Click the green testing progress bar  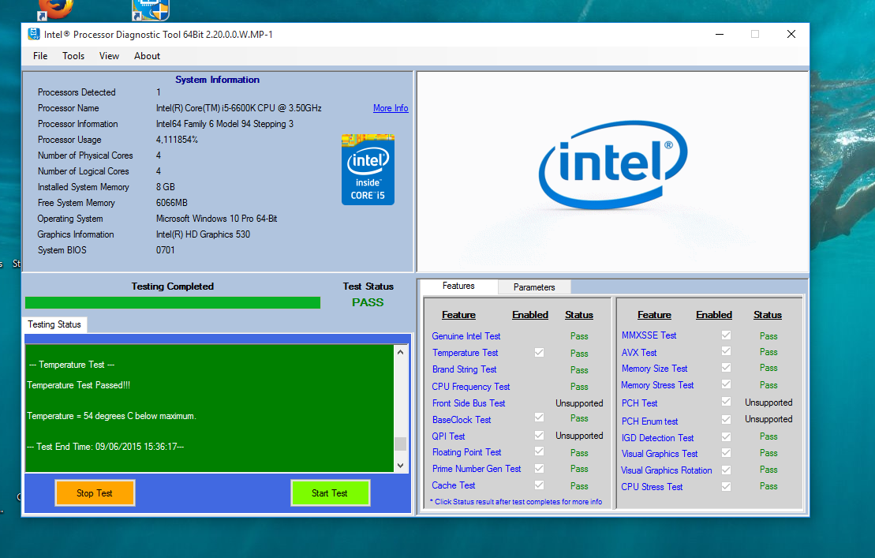click(173, 302)
